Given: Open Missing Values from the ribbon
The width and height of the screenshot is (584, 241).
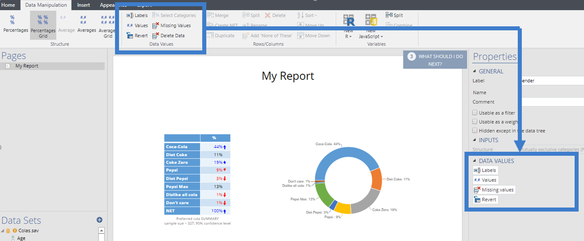Looking at the screenshot, I should pyautogui.click(x=171, y=25).
